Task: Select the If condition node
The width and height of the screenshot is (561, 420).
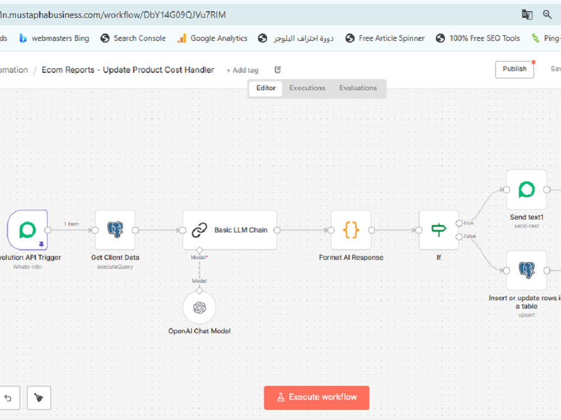Action: pyautogui.click(x=439, y=230)
